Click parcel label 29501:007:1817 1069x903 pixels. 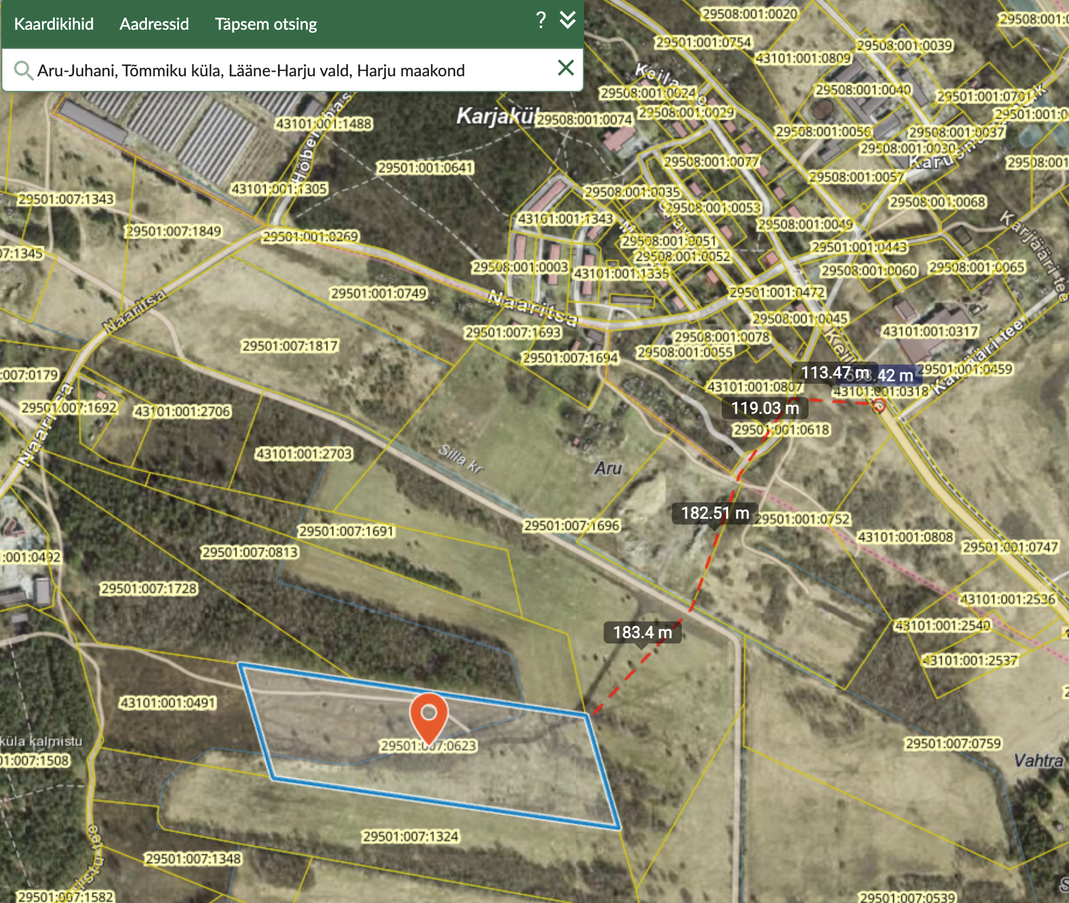(290, 346)
